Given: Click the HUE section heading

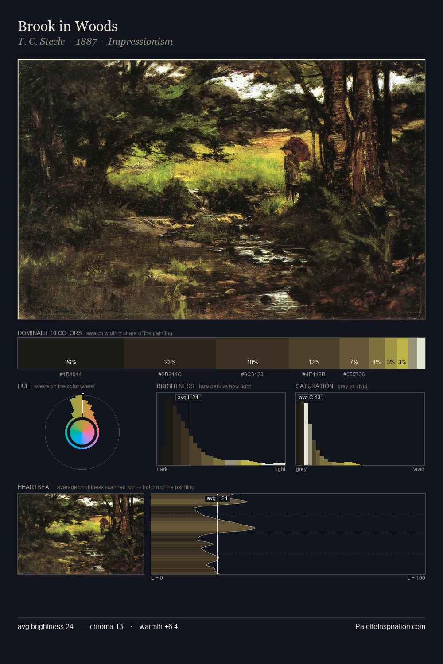Looking at the screenshot, I should 23,386.
